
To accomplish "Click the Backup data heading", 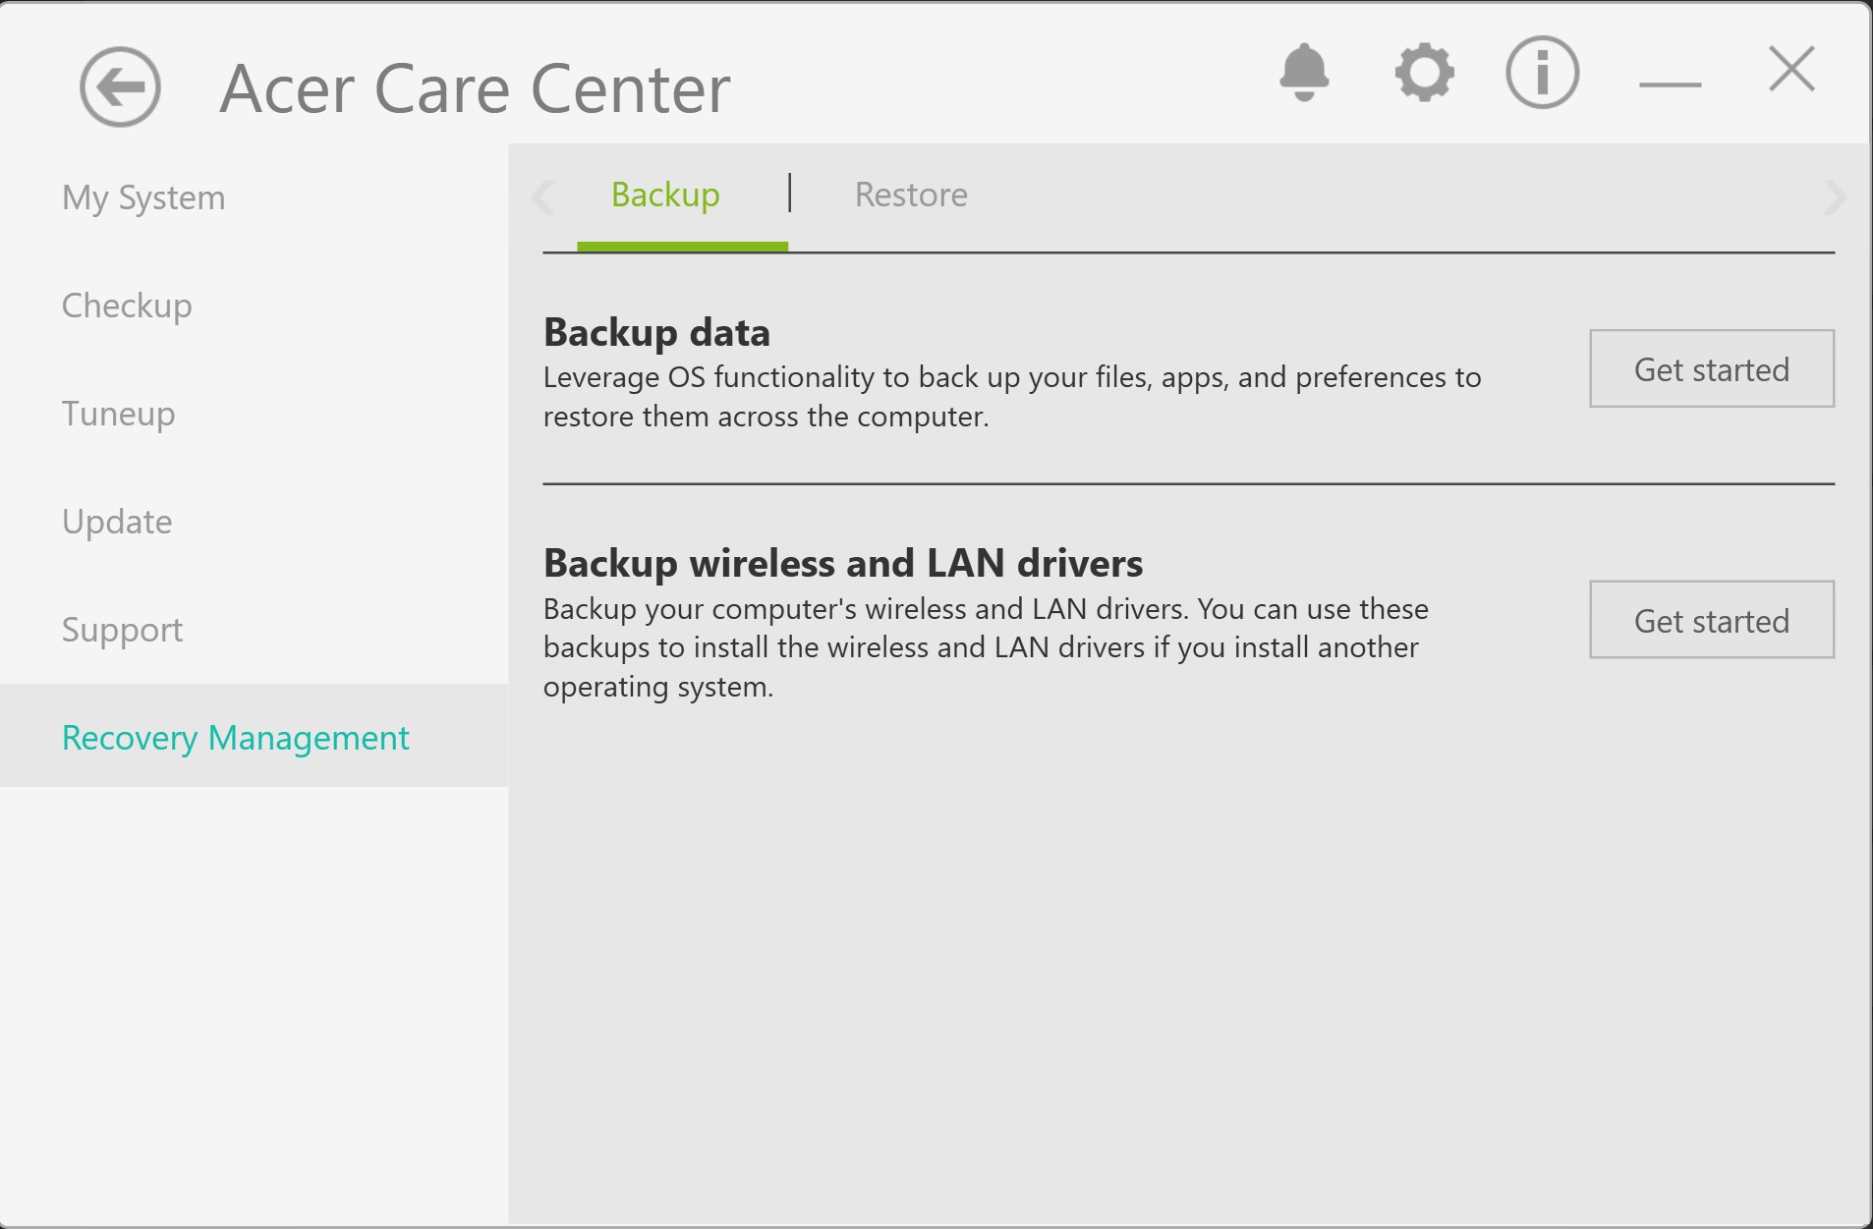I will click(656, 332).
